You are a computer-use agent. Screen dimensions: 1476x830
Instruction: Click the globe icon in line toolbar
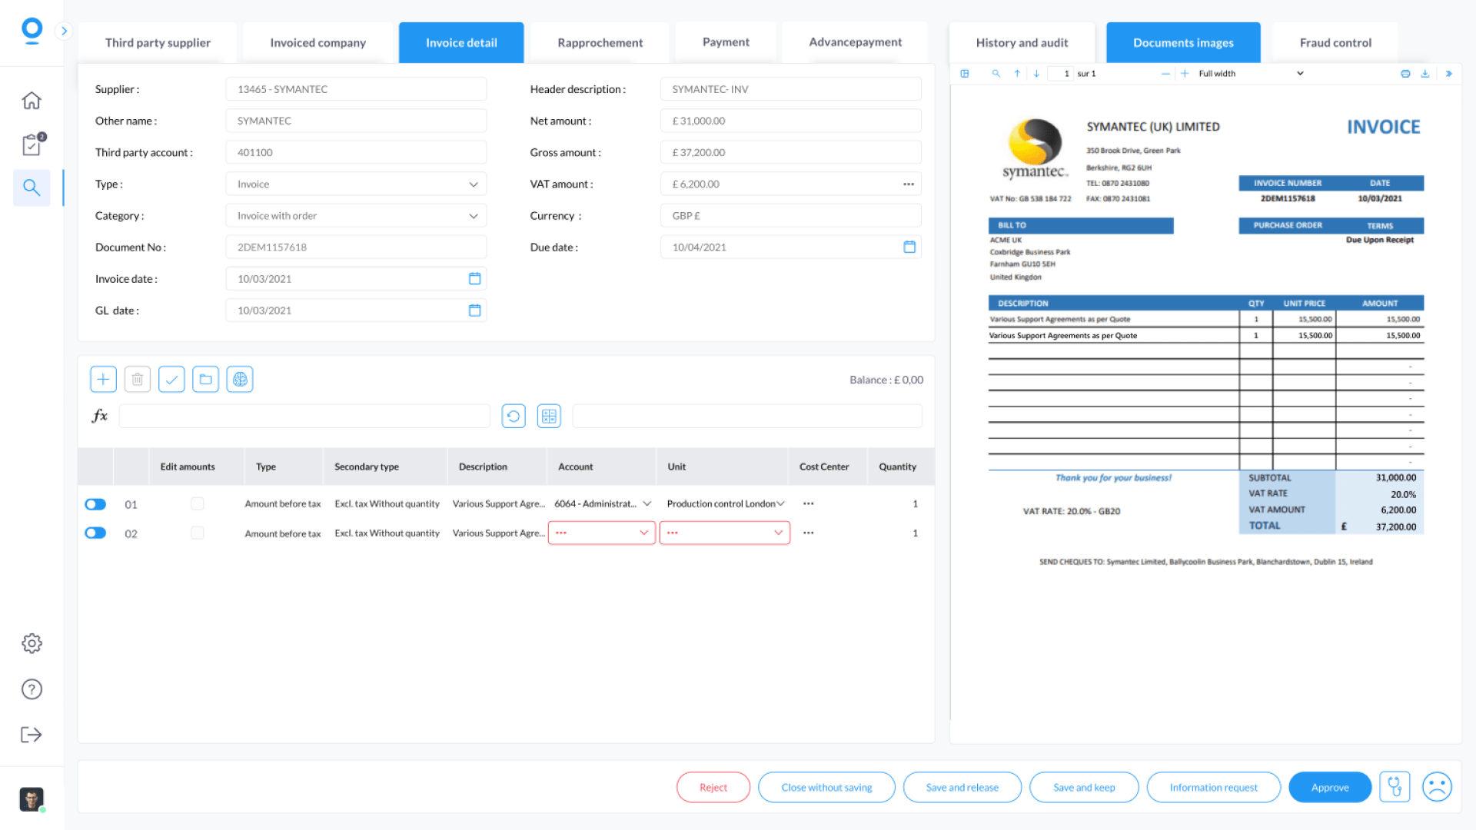point(240,379)
